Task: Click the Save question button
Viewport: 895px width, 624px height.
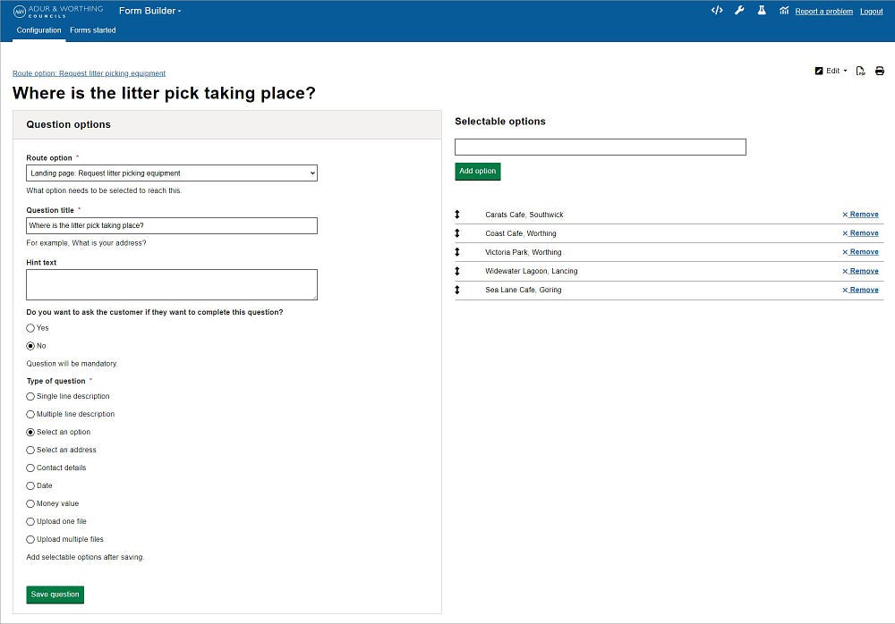Action: pyautogui.click(x=55, y=594)
